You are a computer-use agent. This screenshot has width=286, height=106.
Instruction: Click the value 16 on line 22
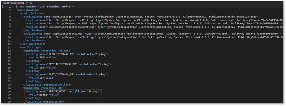point(41,78)
